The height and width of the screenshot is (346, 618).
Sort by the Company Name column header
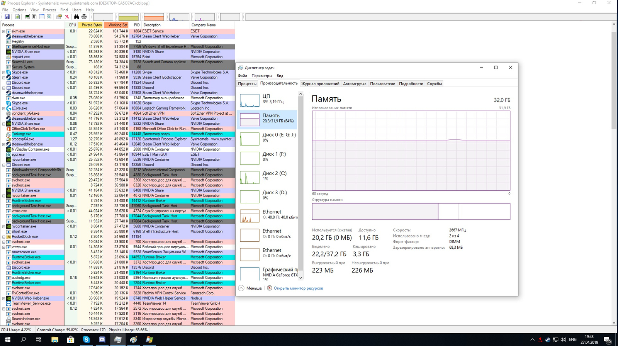point(212,25)
